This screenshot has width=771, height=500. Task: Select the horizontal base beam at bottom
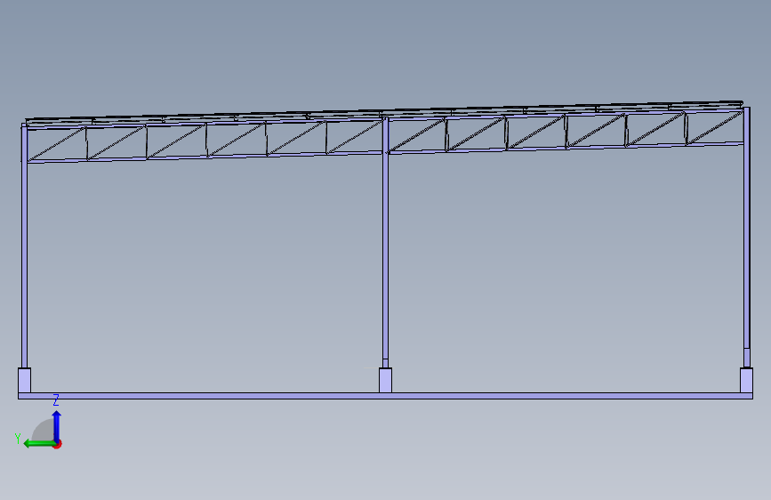point(386,396)
